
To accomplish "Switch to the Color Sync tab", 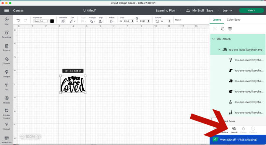I will 233,20.
